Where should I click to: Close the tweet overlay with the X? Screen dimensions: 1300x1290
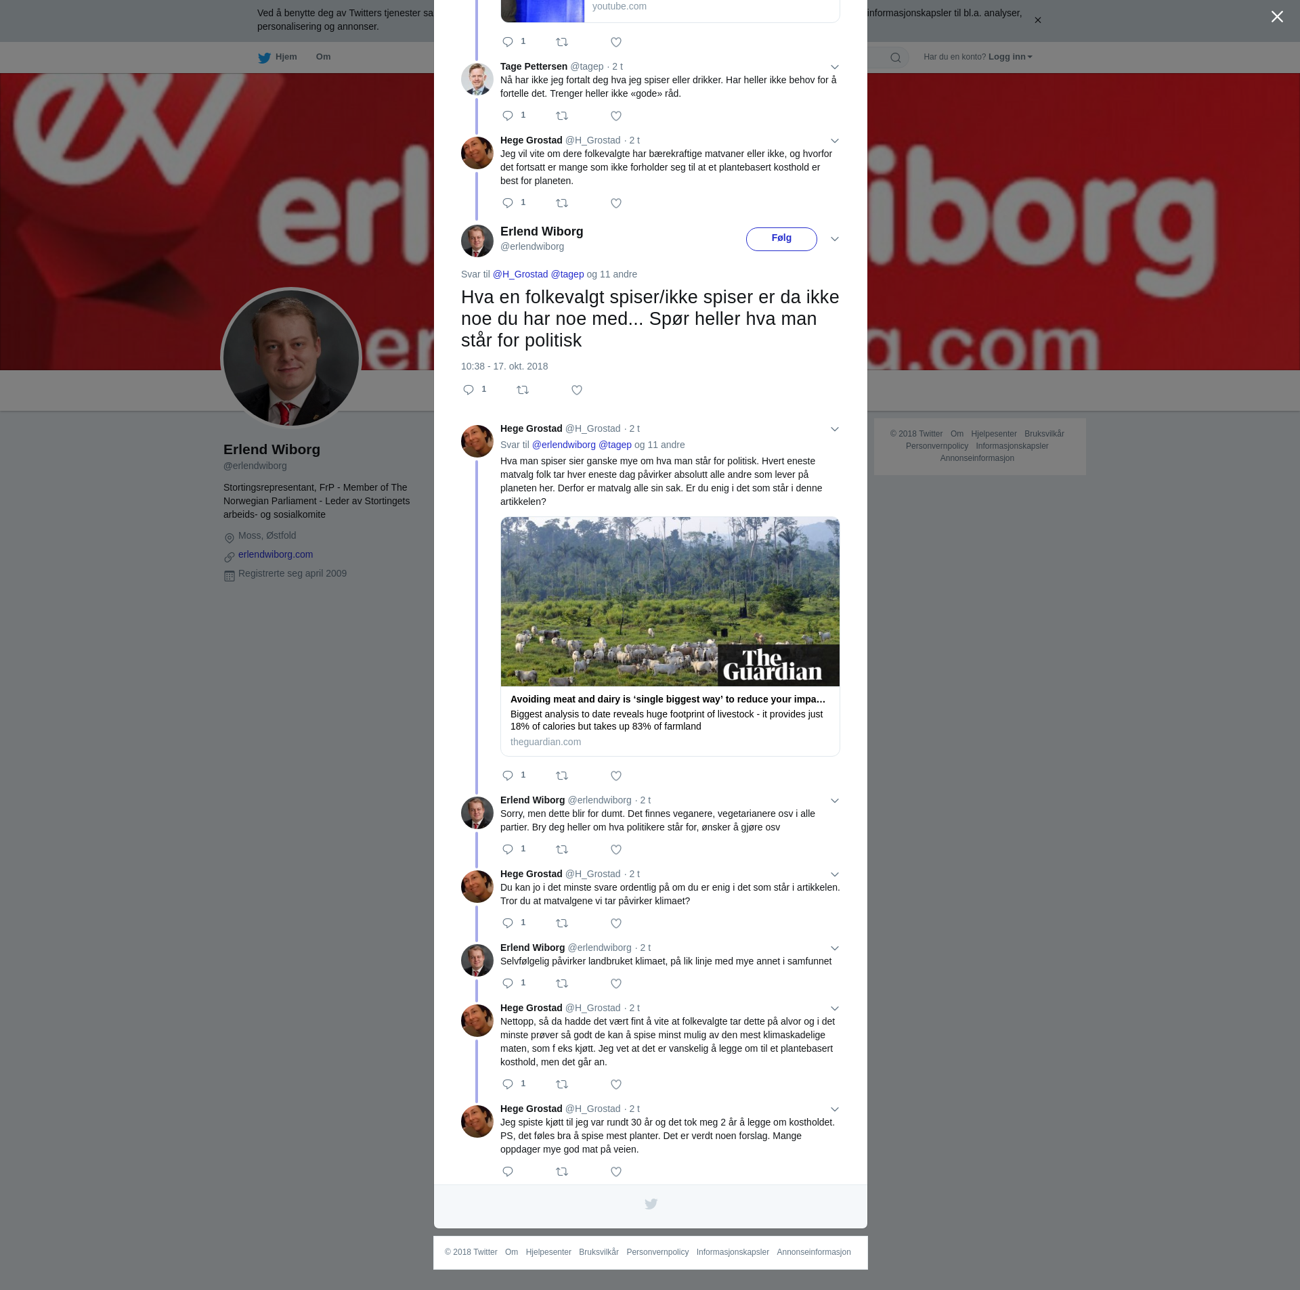1277,17
